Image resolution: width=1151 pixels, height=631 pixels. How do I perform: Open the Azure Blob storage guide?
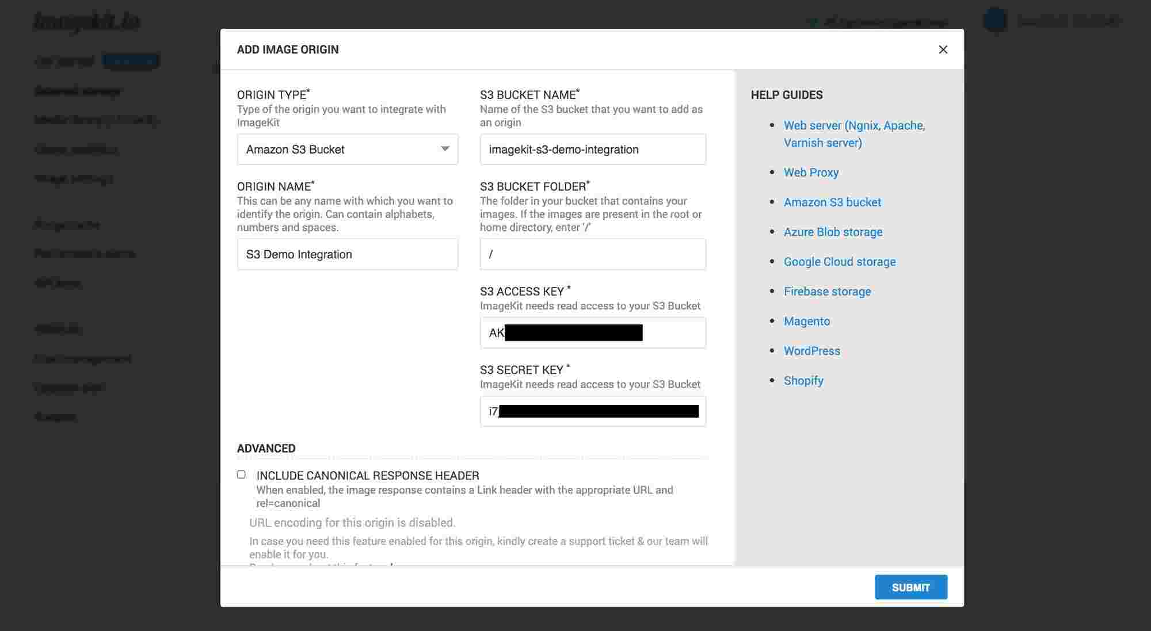(x=833, y=232)
